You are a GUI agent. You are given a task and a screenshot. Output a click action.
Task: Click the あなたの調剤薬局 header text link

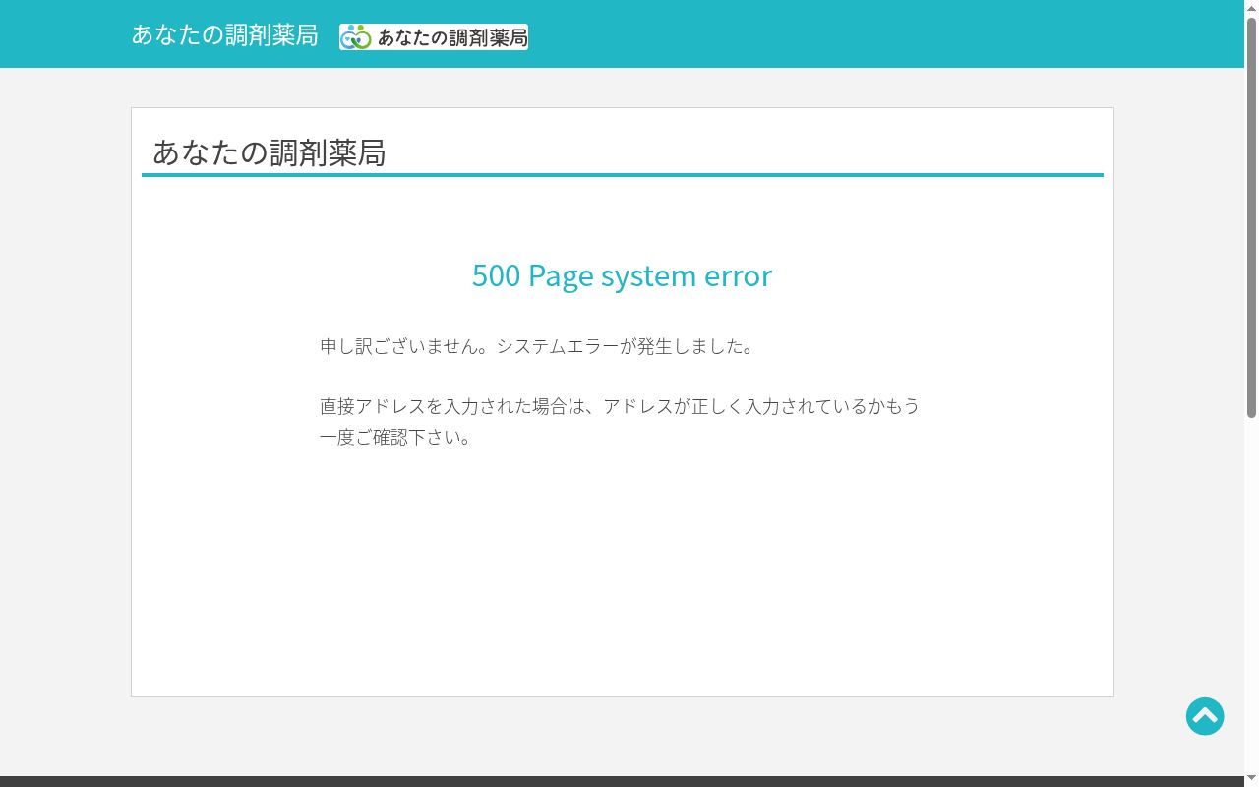coord(224,35)
